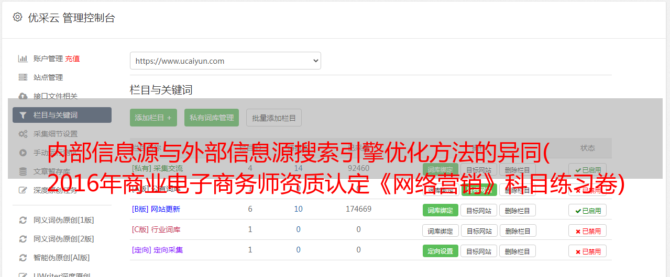The image size is (670, 277).
Task: Click the bar chart icon for 账户管理
Action: click(23, 59)
